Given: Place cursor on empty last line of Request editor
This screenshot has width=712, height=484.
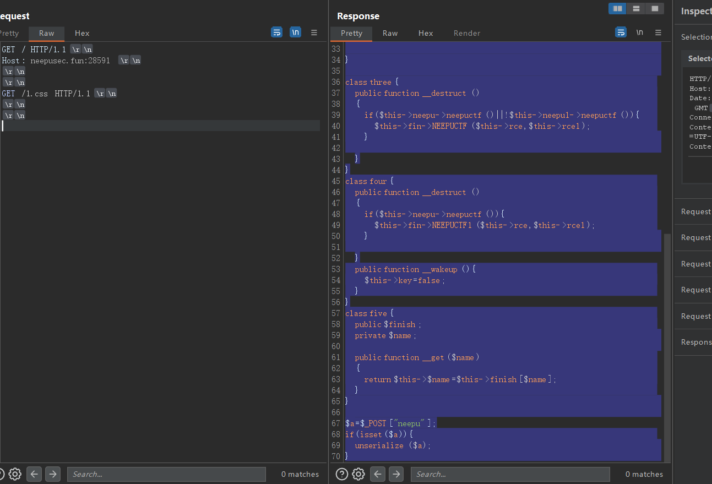Looking at the screenshot, I should point(161,126).
